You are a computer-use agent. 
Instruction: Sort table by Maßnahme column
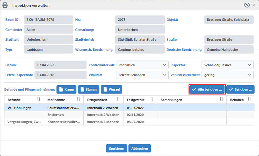click(x=78, y=99)
